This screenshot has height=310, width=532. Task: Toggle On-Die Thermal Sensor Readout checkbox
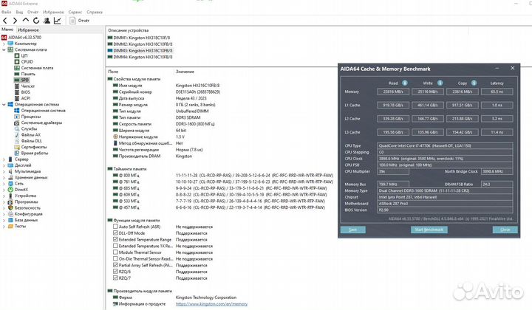[x=115, y=258]
